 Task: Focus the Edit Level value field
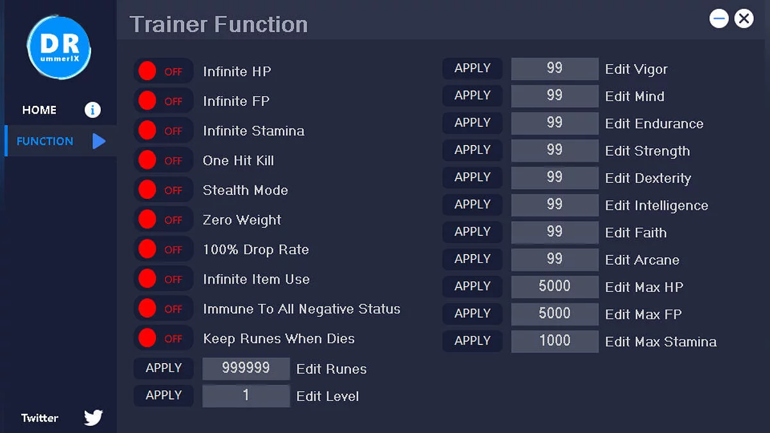[x=246, y=396]
